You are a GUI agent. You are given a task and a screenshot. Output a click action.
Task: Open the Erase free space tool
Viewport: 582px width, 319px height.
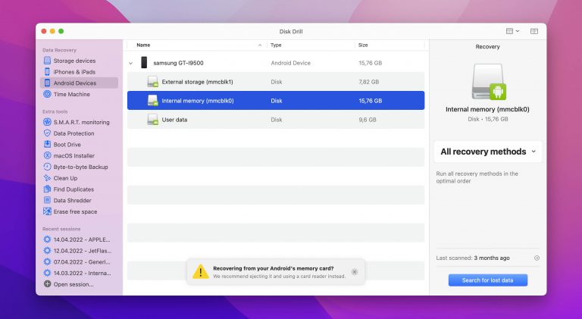75,211
